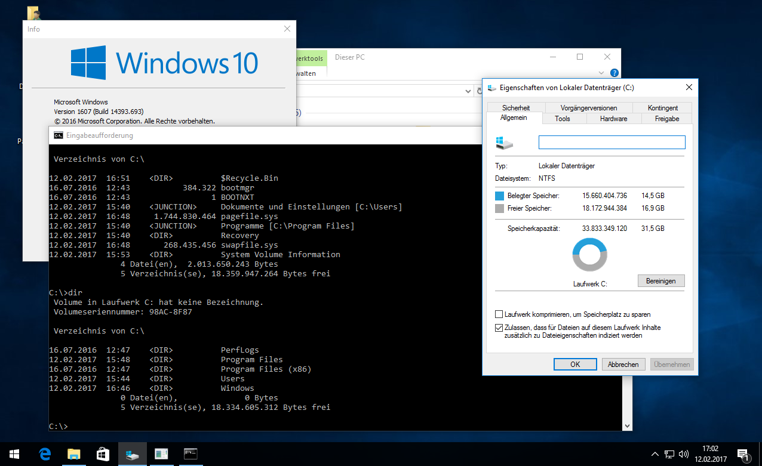Open the network status tray icon
The height and width of the screenshot is (466, 762).
tap(669, 454)
